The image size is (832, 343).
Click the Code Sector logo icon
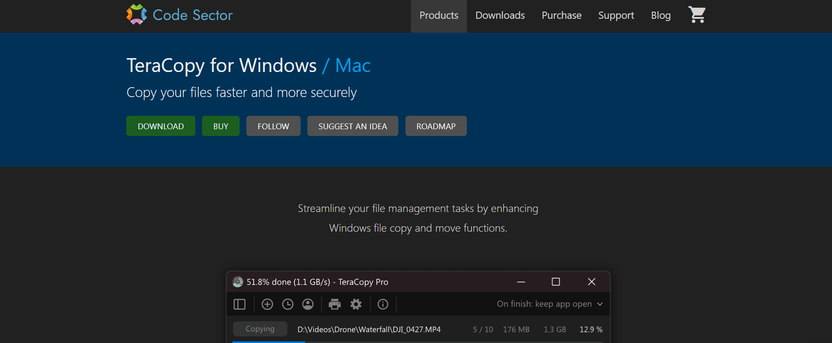coord(137,15)
